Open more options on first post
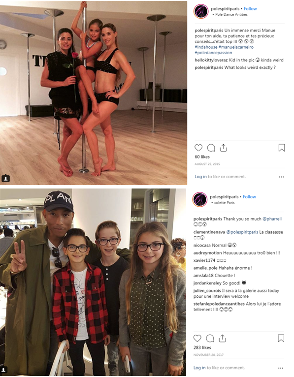 281,177
